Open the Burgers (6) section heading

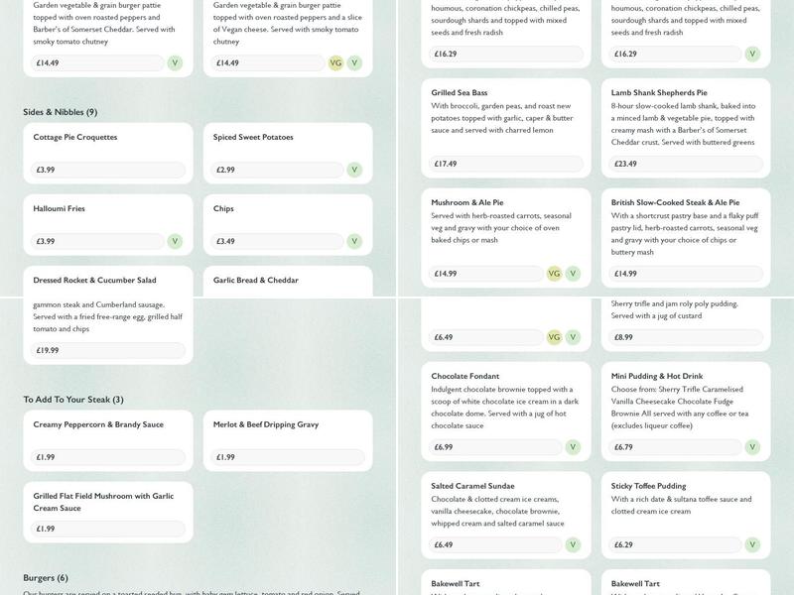pos(46,577)
